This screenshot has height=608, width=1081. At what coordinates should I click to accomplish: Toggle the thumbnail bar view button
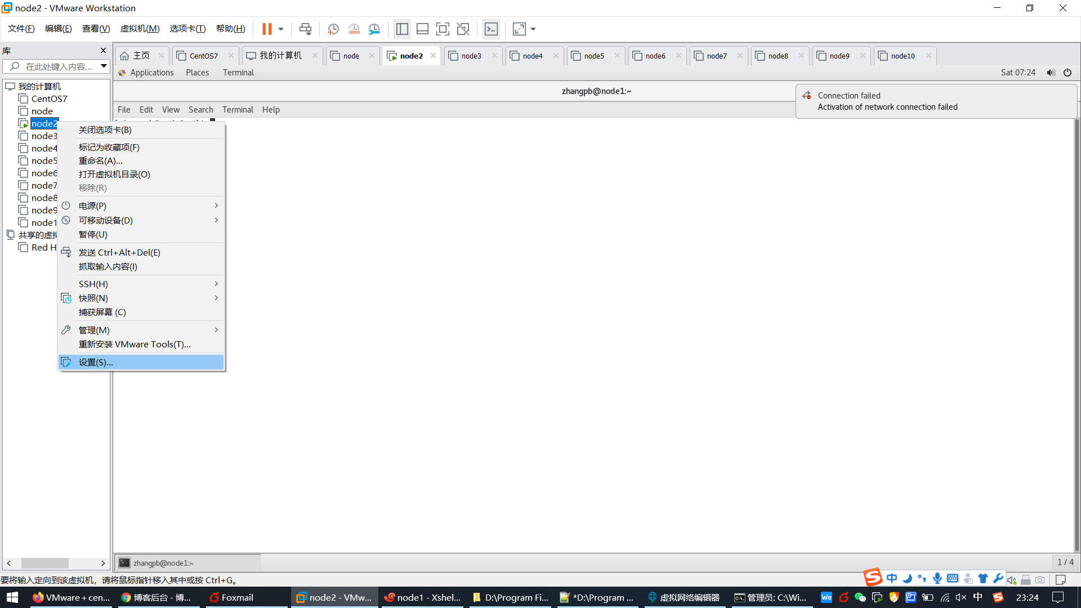422,29
